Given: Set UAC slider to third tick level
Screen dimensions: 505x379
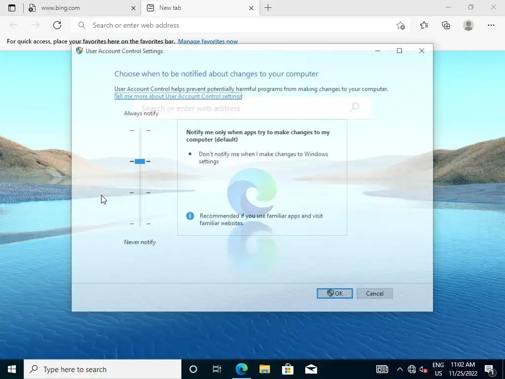Looking at the screenshot, I should click(140, 192).
